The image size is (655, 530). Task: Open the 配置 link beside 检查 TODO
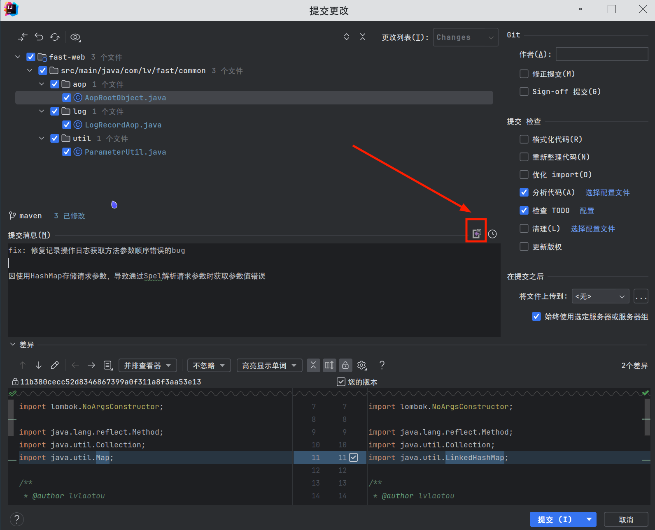587,211
